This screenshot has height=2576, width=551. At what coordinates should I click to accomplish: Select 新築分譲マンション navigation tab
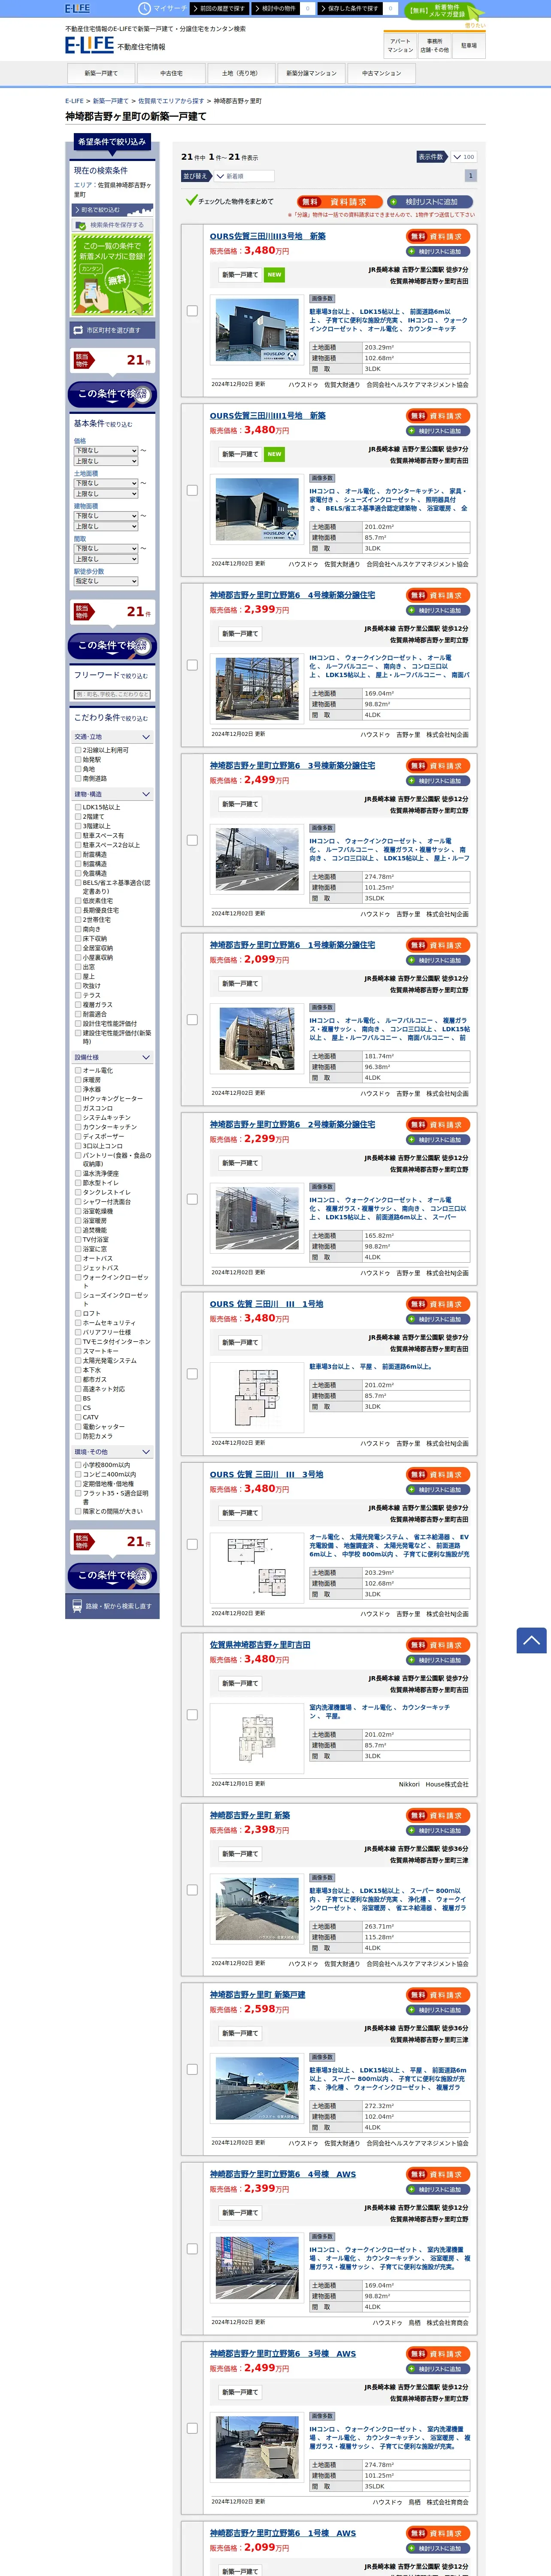tap(311, 73)
